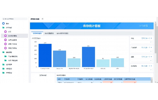Click the folder icon next to 采购管理

(4, 69)
